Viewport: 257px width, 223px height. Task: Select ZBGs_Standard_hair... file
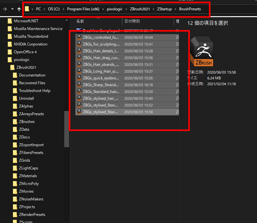(x=127, y=92)
